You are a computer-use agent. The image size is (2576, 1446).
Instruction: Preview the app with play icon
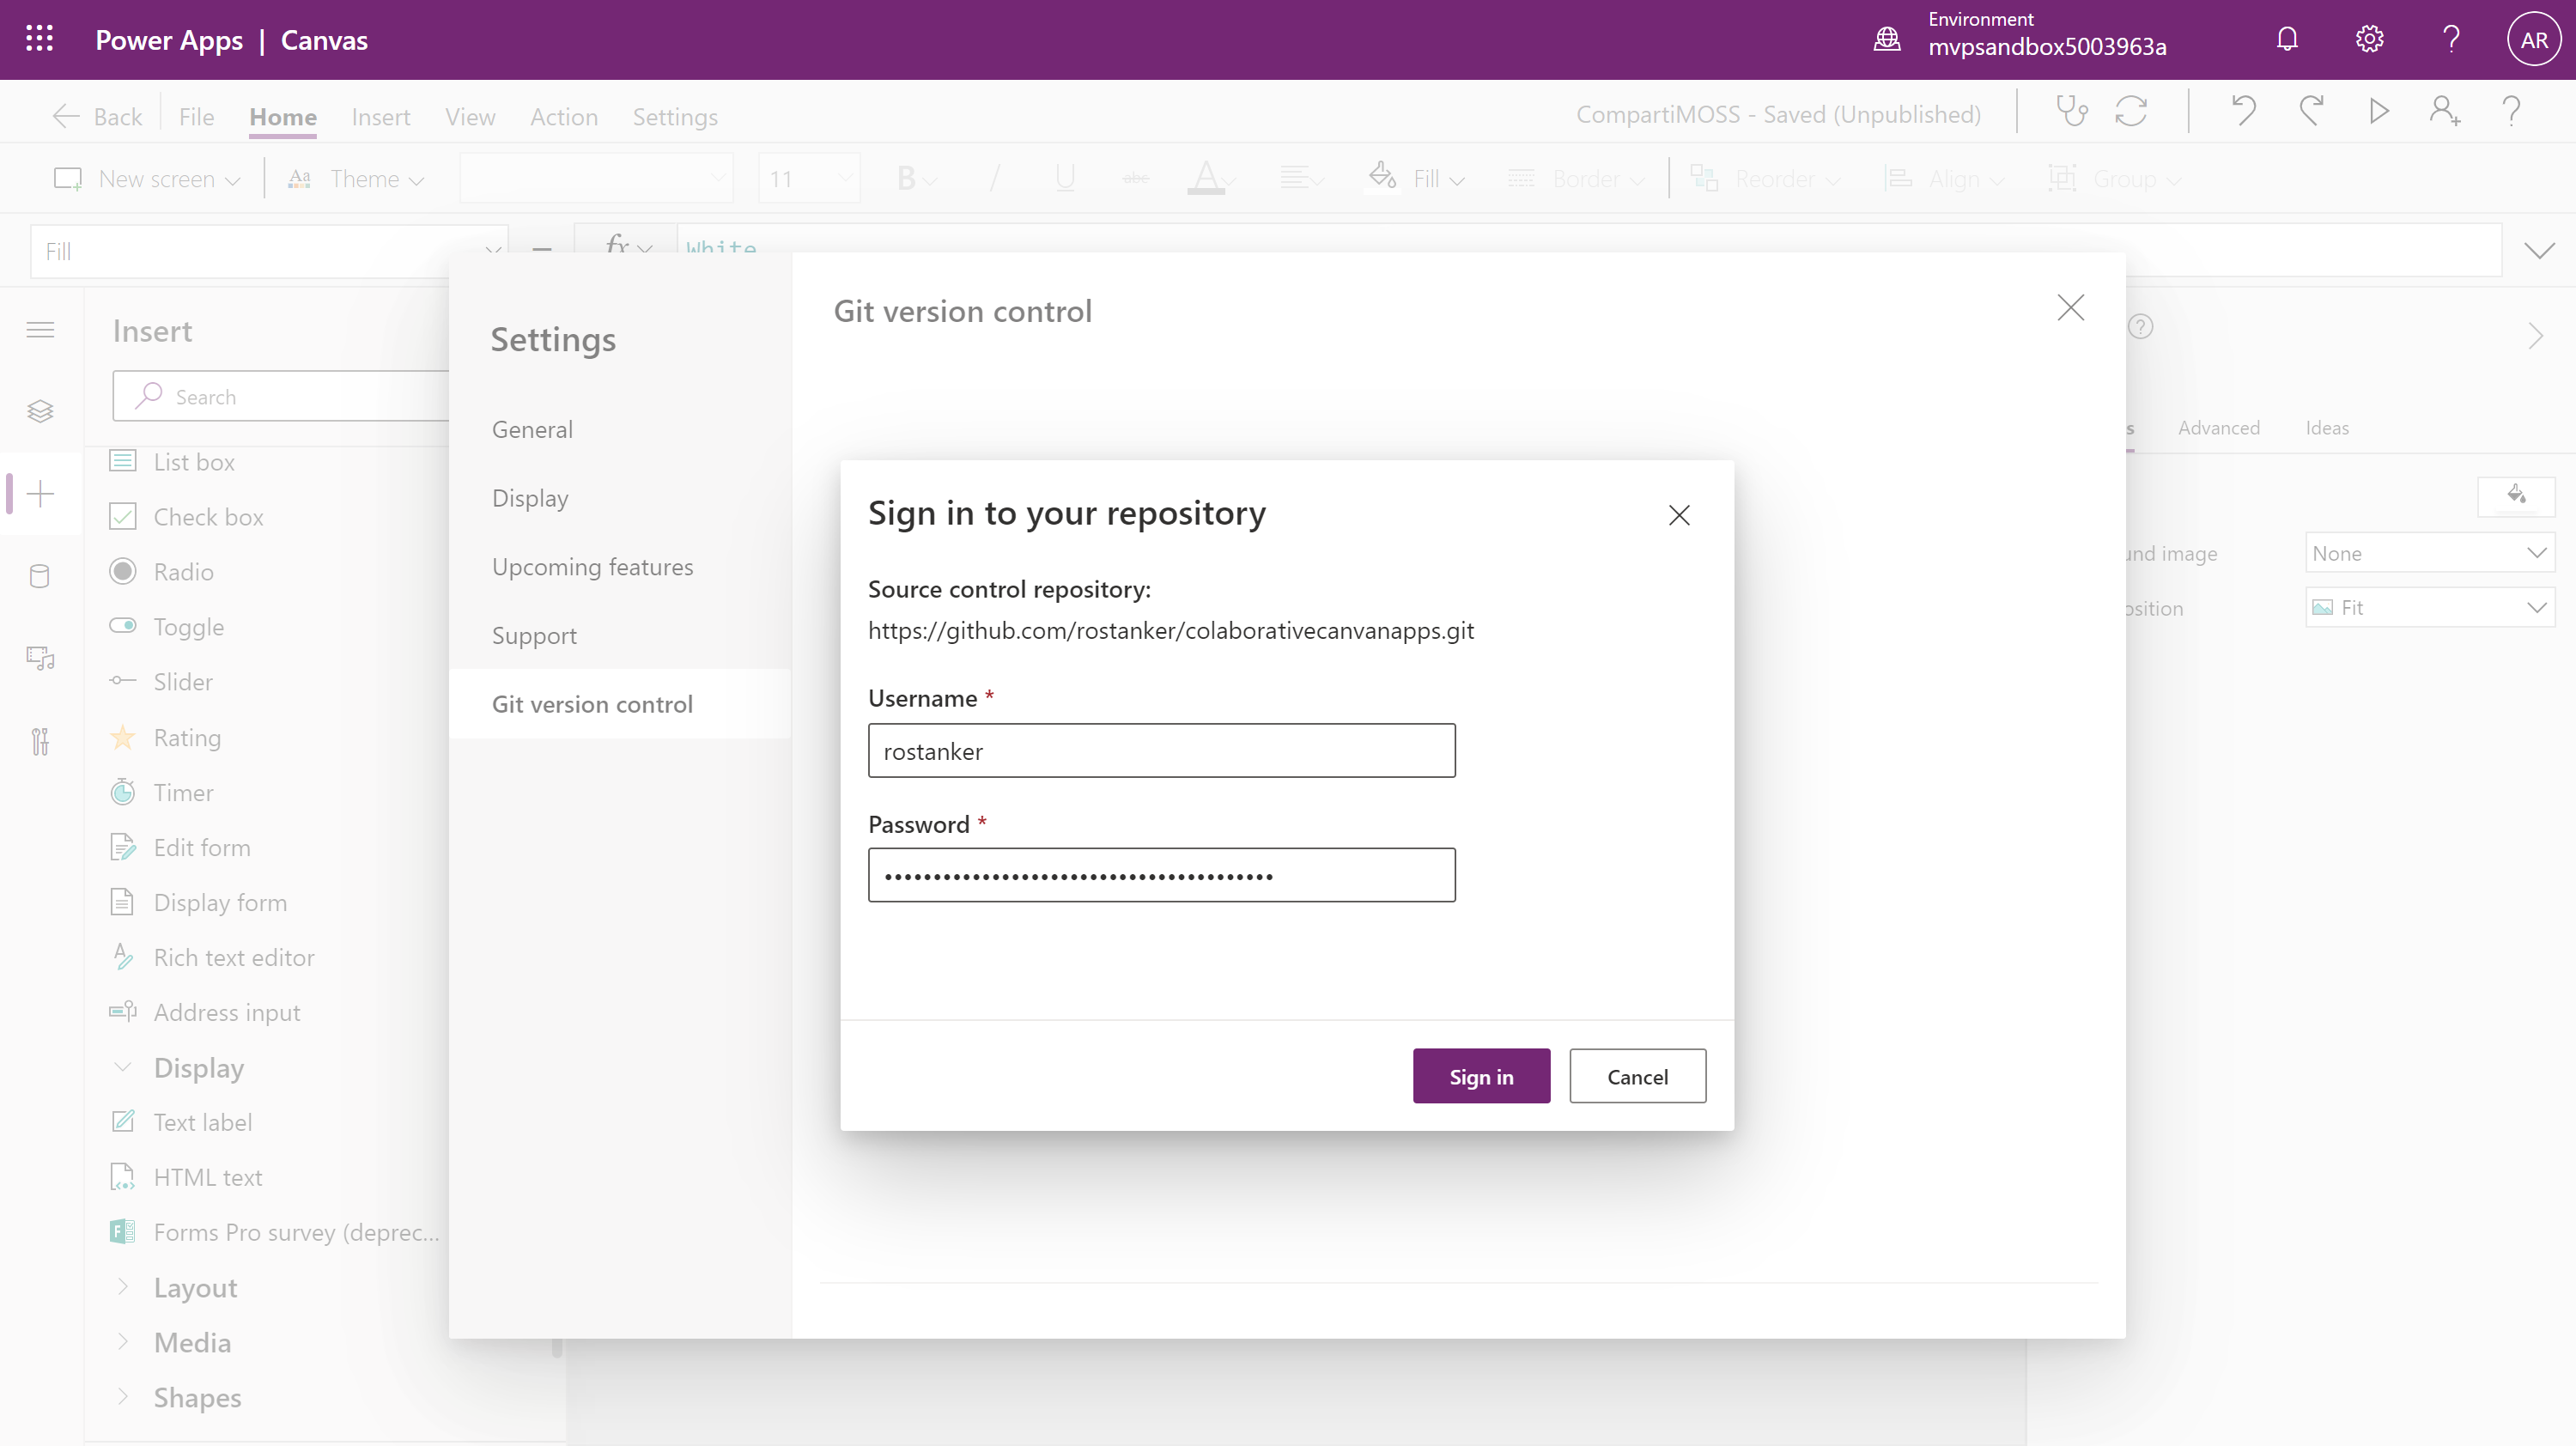point(2379,111)
